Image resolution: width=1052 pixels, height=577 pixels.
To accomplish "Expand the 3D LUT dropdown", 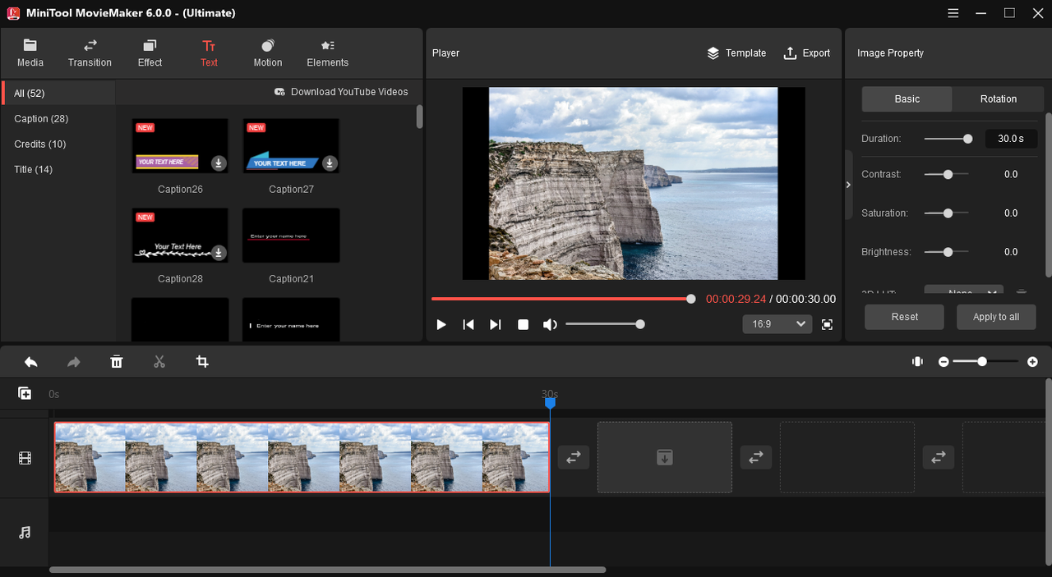I will tap(963, 291).
